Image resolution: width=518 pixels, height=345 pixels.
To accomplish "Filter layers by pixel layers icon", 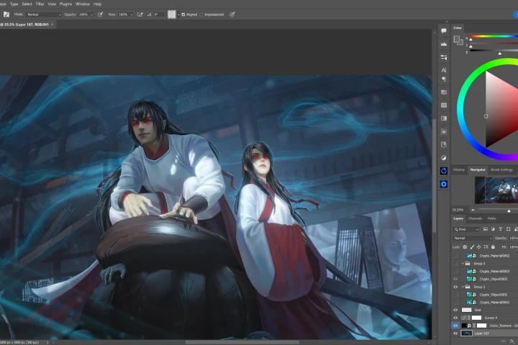I will 486,229.
